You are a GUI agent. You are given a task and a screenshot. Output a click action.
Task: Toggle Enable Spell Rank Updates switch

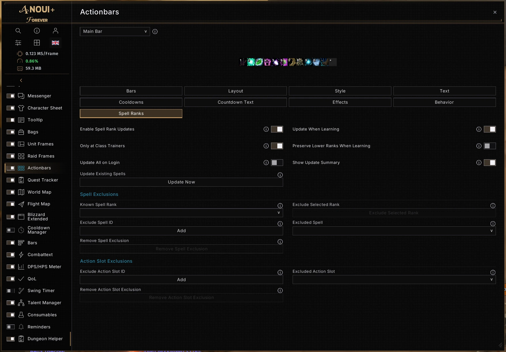pos(277,129)
